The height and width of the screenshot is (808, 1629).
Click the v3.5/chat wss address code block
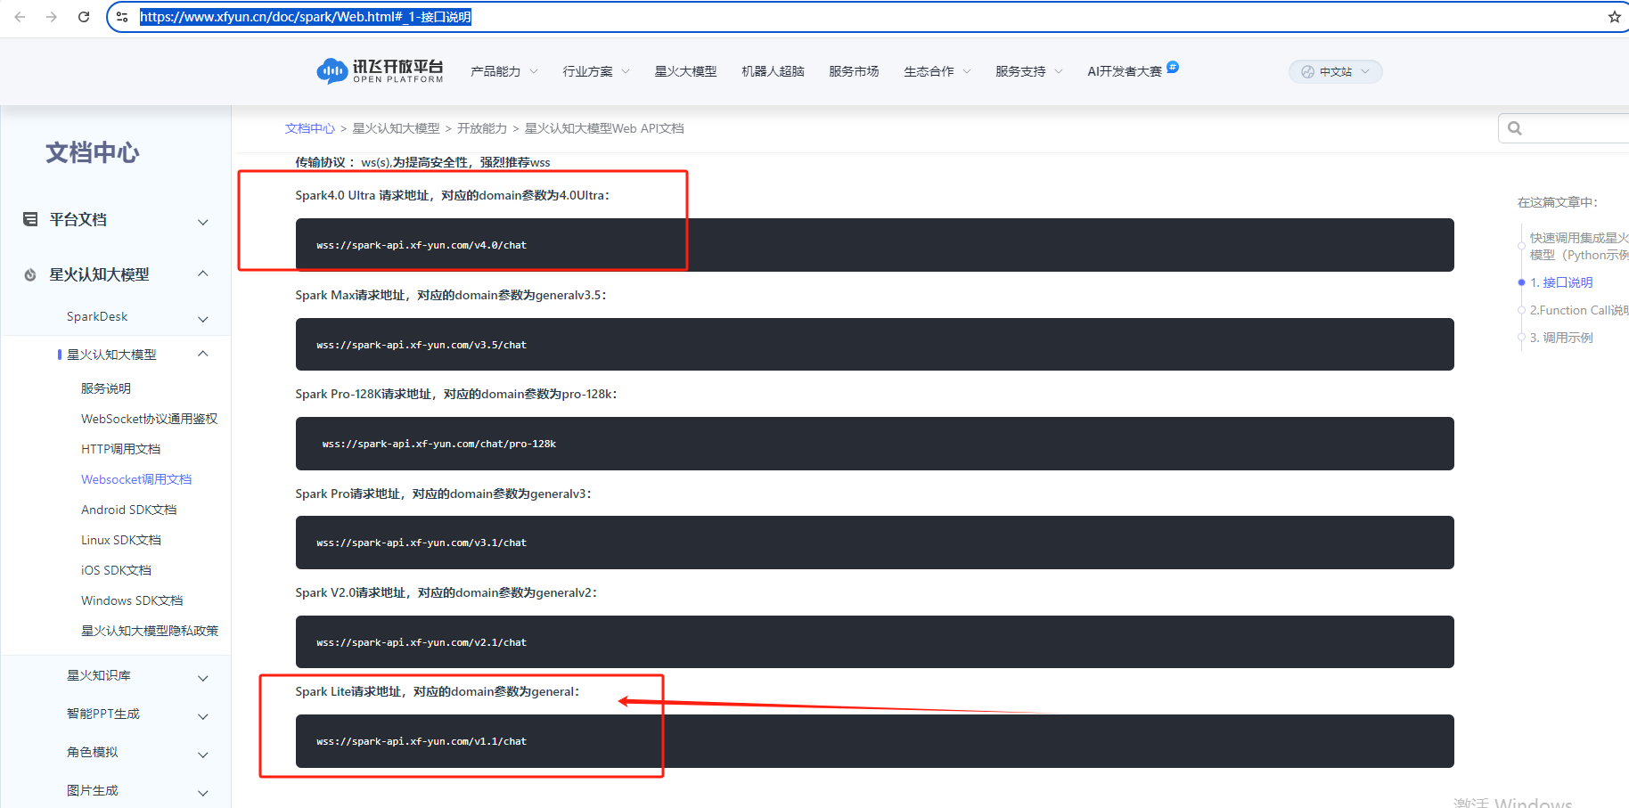coord(875,345)
